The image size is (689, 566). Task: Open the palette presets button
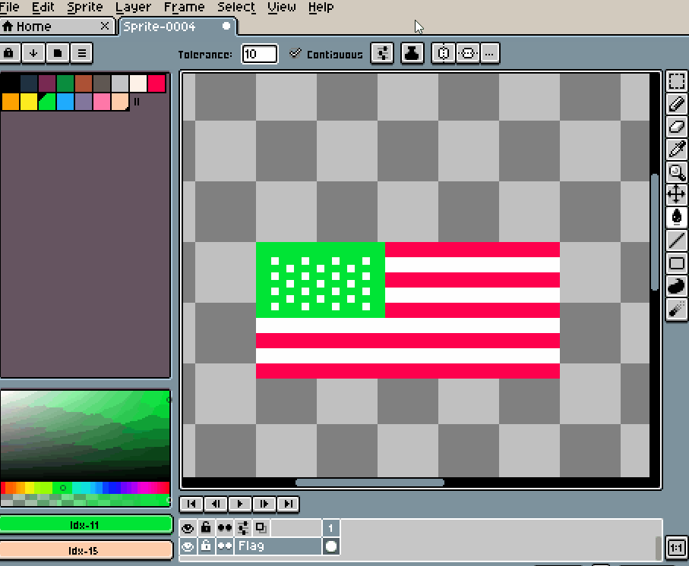pos(58,53)
